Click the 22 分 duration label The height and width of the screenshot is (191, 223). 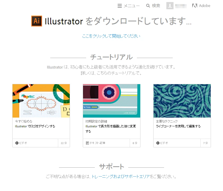(64, 143)
